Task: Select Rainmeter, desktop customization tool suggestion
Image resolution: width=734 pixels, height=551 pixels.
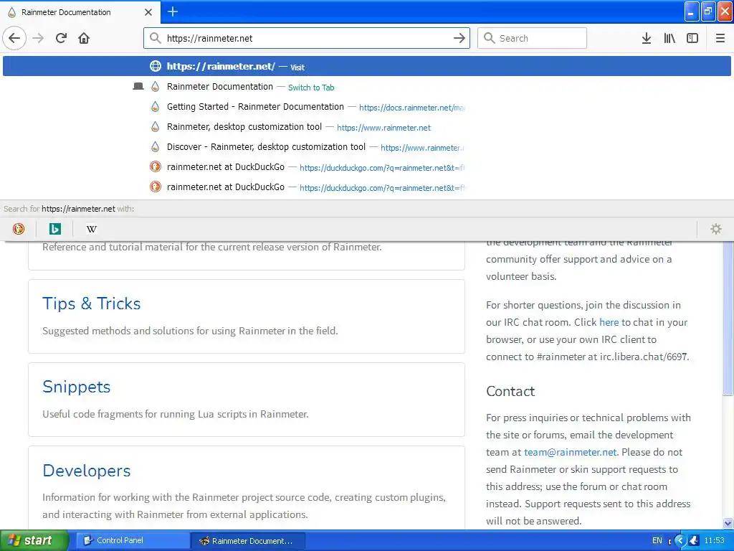Action: [x=367, y=127]
